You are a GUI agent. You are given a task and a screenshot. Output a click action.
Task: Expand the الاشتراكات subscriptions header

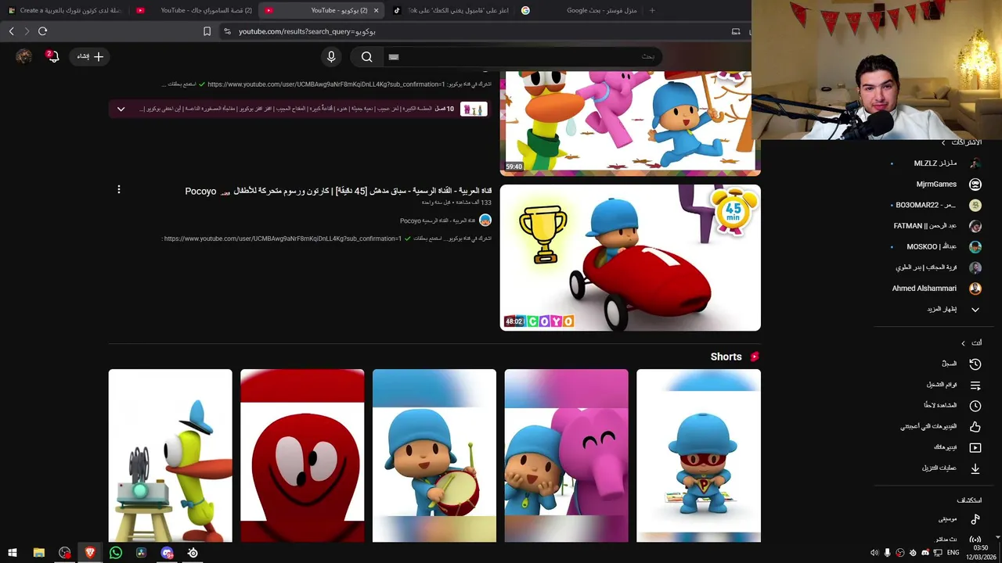[x=961, y=142]
